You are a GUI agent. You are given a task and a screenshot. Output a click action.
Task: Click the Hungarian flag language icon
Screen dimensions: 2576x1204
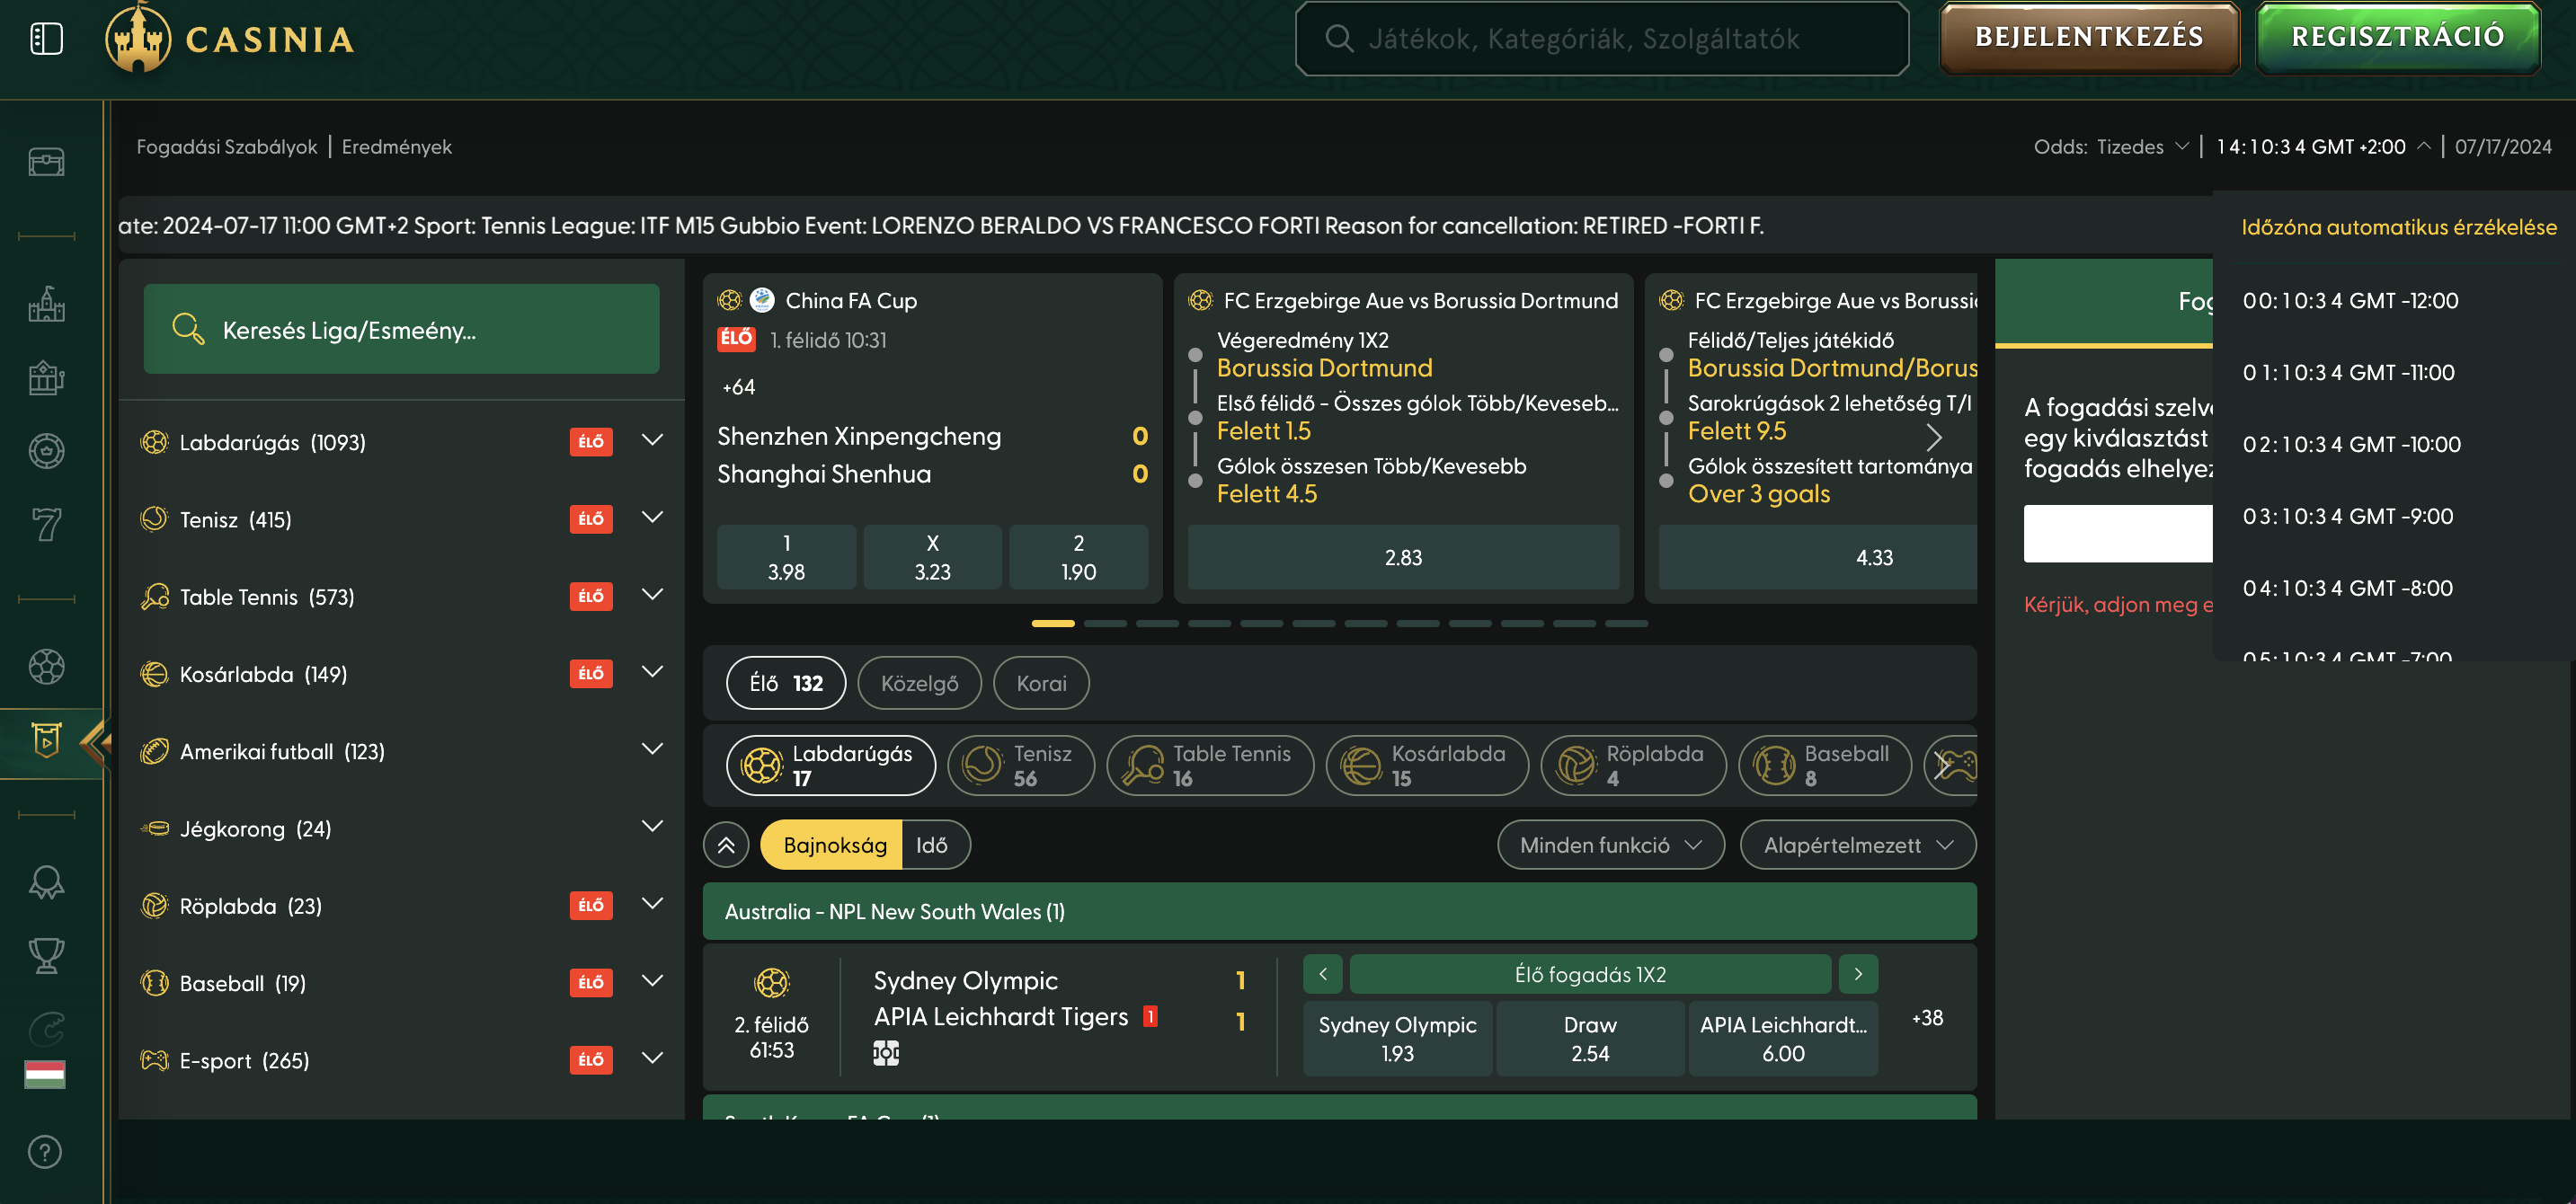point(45,1074)
